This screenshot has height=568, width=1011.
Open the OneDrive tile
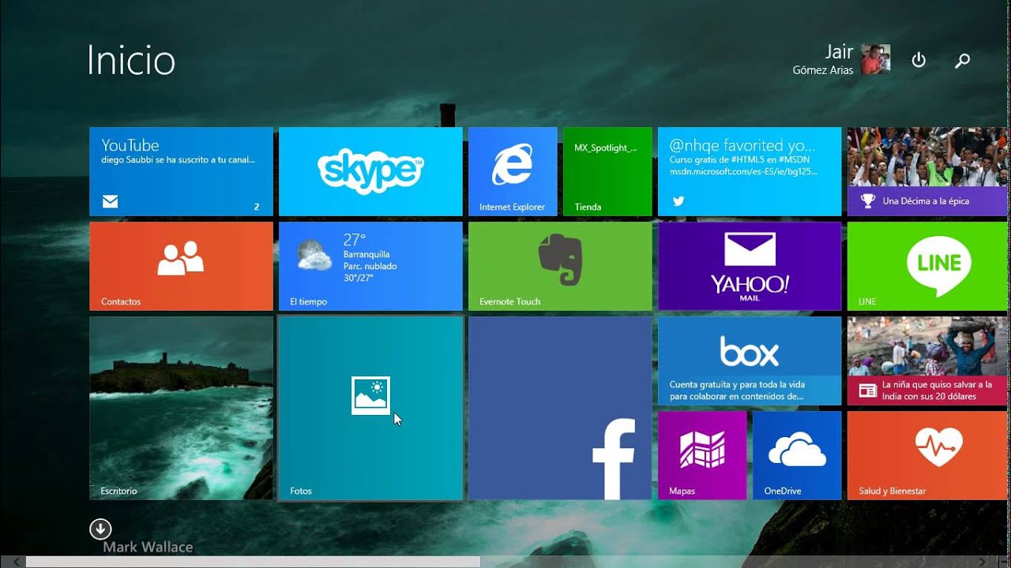(797, 455)
